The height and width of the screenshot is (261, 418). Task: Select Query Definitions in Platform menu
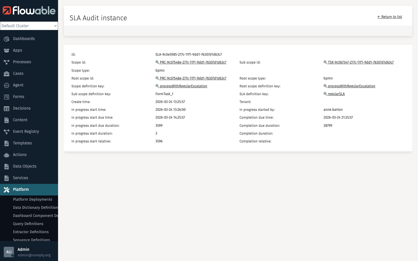click(x=28, y=224)
